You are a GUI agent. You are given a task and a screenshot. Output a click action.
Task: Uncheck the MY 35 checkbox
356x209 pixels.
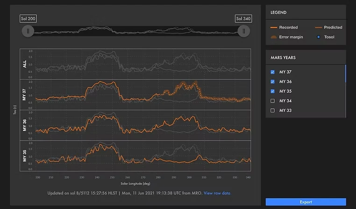273,91
